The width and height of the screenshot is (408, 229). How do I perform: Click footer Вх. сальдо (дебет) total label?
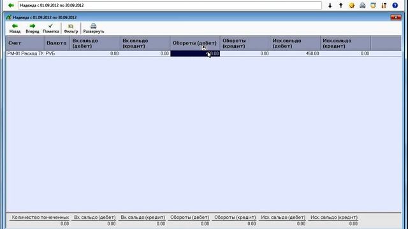coord(95,218)
